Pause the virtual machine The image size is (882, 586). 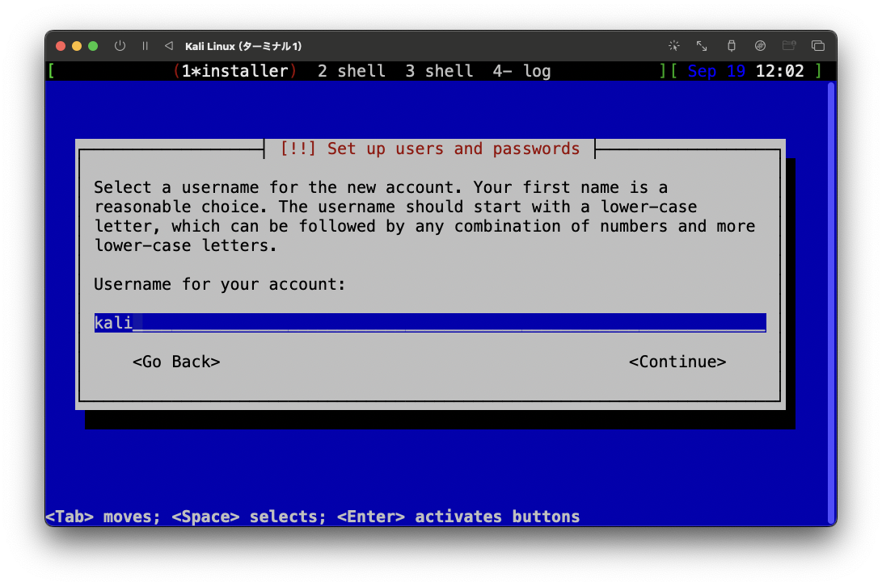(x=145, y=46)
